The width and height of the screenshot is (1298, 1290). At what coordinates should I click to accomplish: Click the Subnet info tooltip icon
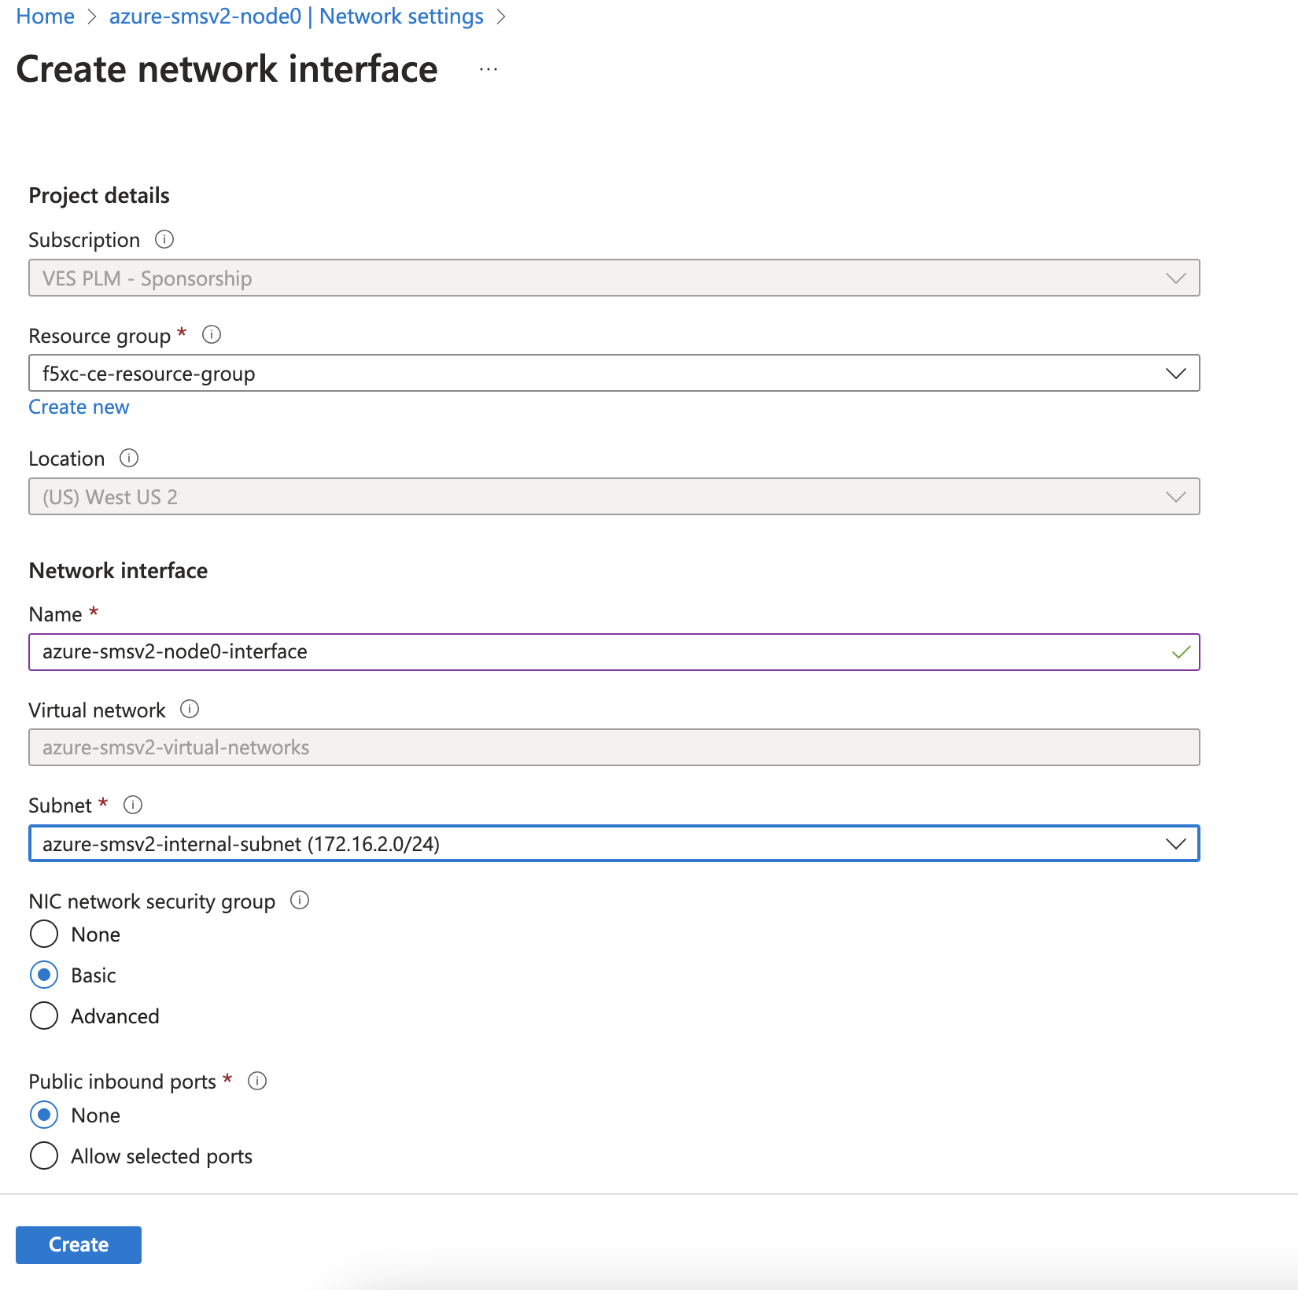click(133, 805)
